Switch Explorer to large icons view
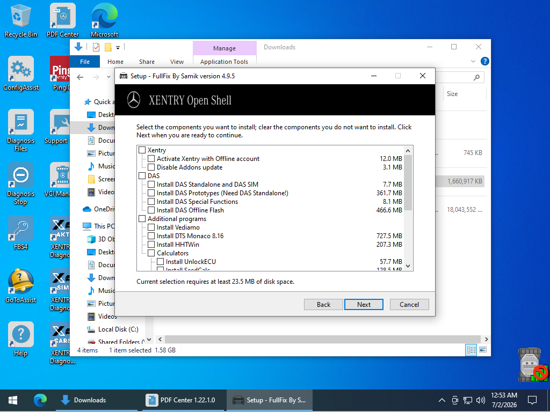Viewport: 550px width, 412px height. [483, 350]
